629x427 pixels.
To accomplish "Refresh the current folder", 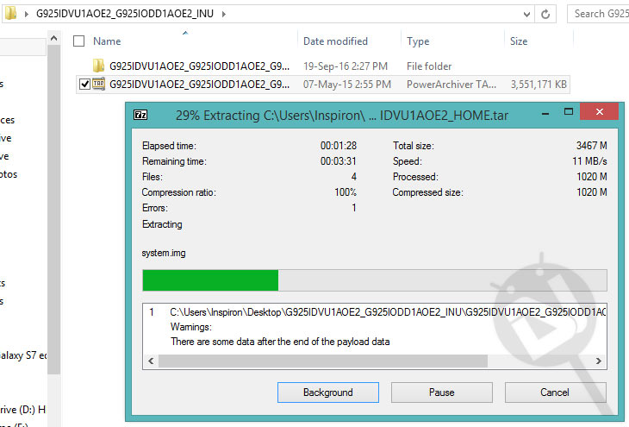I will [x=545, y=15].
